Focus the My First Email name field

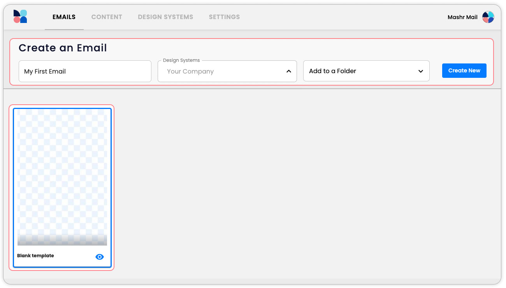tap(85, 71)
